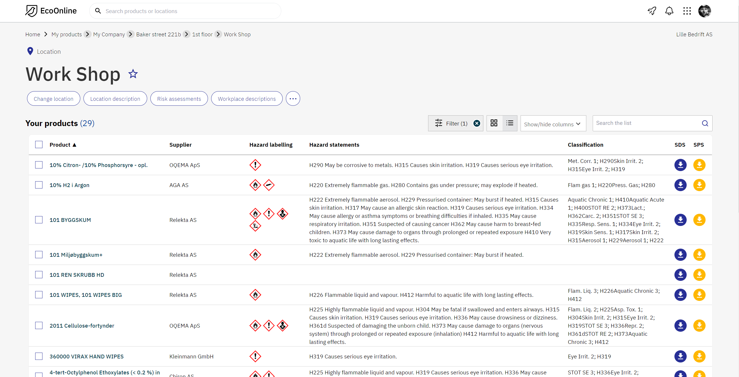The height and width of the screenshot is (377, 739).
Task: Focus the Search products or locations field
Action: (185, 11)
